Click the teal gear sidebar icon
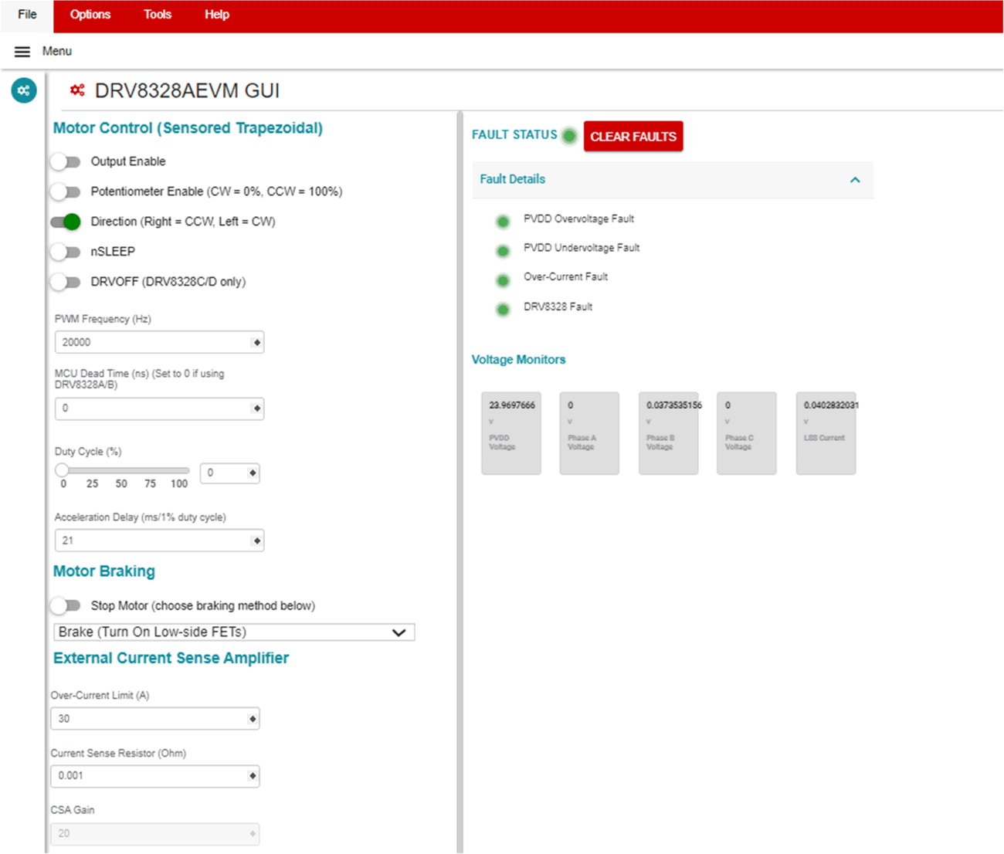The width and height of the screenshot is (1004, 854). 24,90
